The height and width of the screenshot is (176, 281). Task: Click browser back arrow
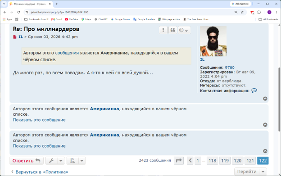point(5,12)
